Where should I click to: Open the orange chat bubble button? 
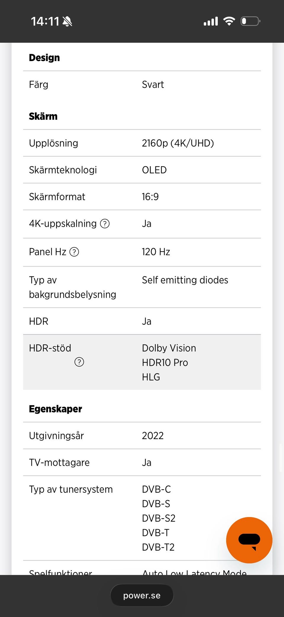pyautogui.click(x=249, y=540)
